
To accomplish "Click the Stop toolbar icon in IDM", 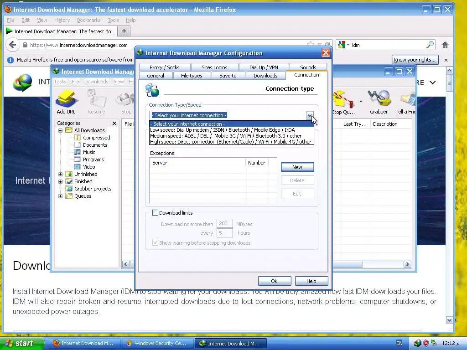I will [x=126, y=102].
